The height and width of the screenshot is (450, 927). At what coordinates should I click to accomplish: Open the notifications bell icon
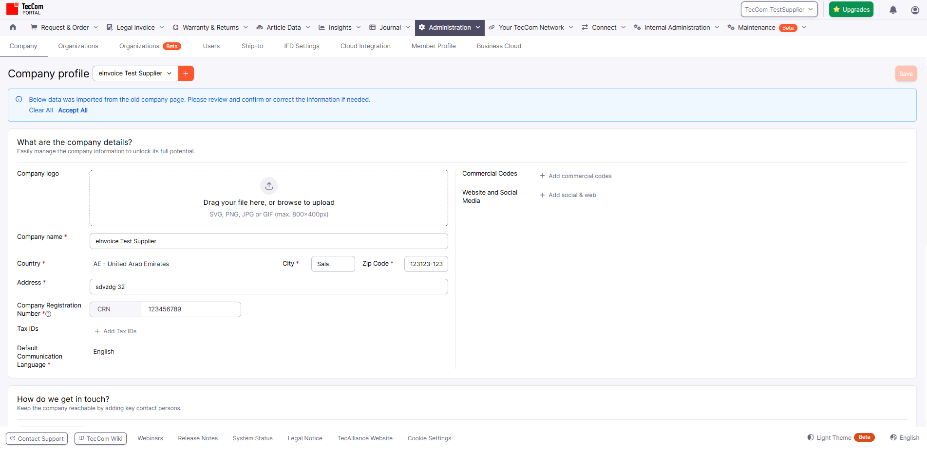pos(893,10)
